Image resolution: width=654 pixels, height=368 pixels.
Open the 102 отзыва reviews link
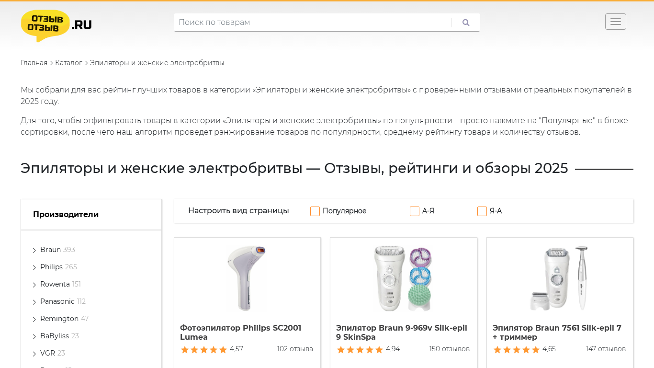click(295, 349)
